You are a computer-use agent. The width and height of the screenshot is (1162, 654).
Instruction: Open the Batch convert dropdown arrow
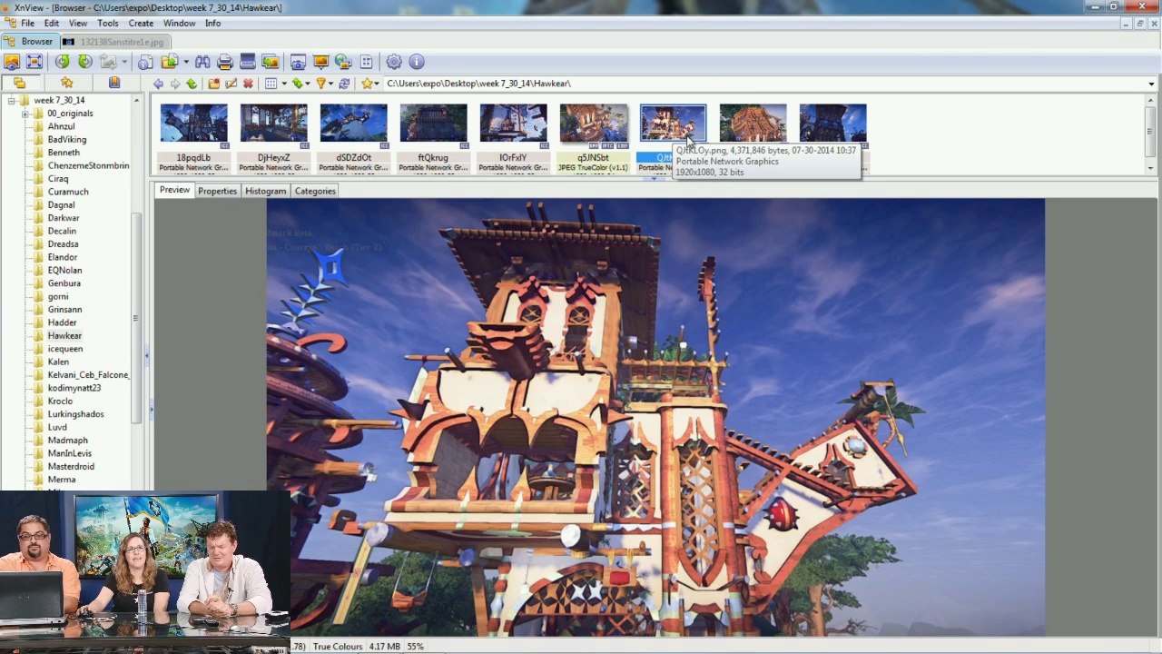(185, 62)
